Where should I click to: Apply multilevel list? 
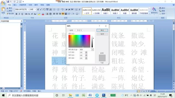pos(63,10)
